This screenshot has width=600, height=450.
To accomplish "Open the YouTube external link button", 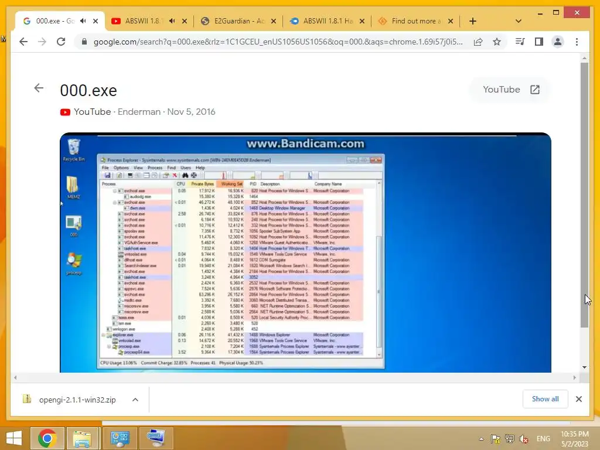I will coord(511,90).
